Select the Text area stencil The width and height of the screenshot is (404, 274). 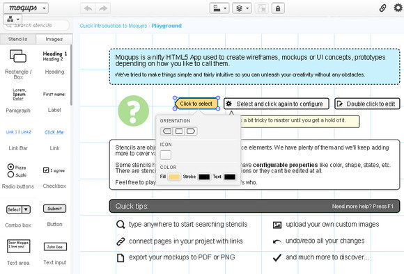pyautogui.click(x=18, y=246)
